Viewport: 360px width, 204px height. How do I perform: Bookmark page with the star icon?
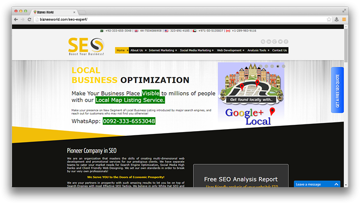tap(329, 19)
